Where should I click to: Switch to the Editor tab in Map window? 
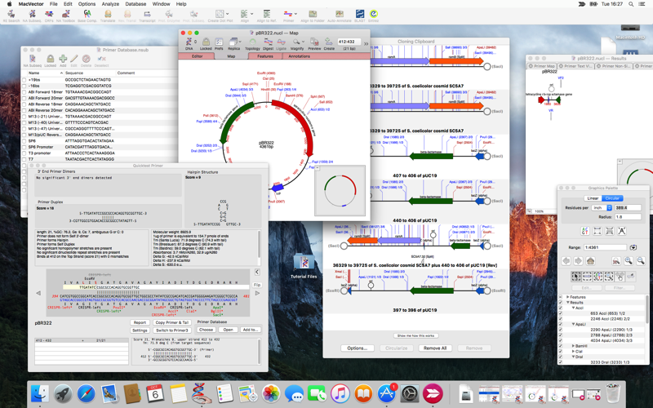tap(197, 56)
